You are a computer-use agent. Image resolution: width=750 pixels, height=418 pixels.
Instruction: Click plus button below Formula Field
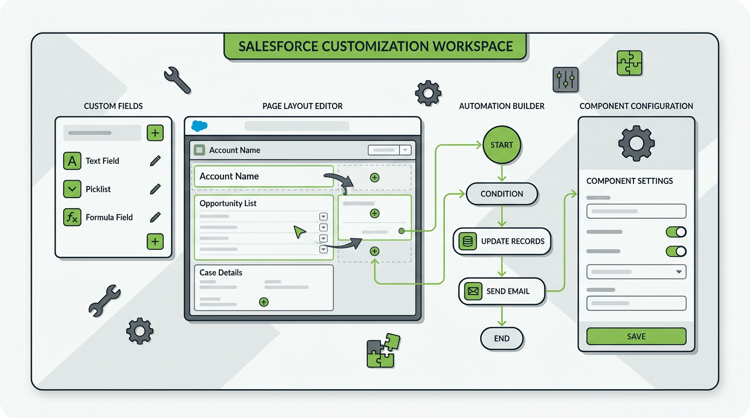coord(155,242)
